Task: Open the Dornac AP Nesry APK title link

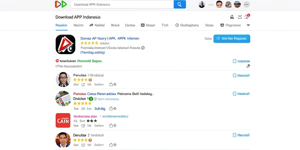Action: [x=110, y=38]
